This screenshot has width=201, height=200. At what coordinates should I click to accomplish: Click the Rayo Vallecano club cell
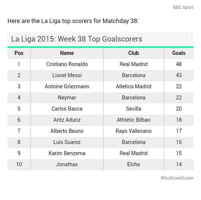(134, 131)
